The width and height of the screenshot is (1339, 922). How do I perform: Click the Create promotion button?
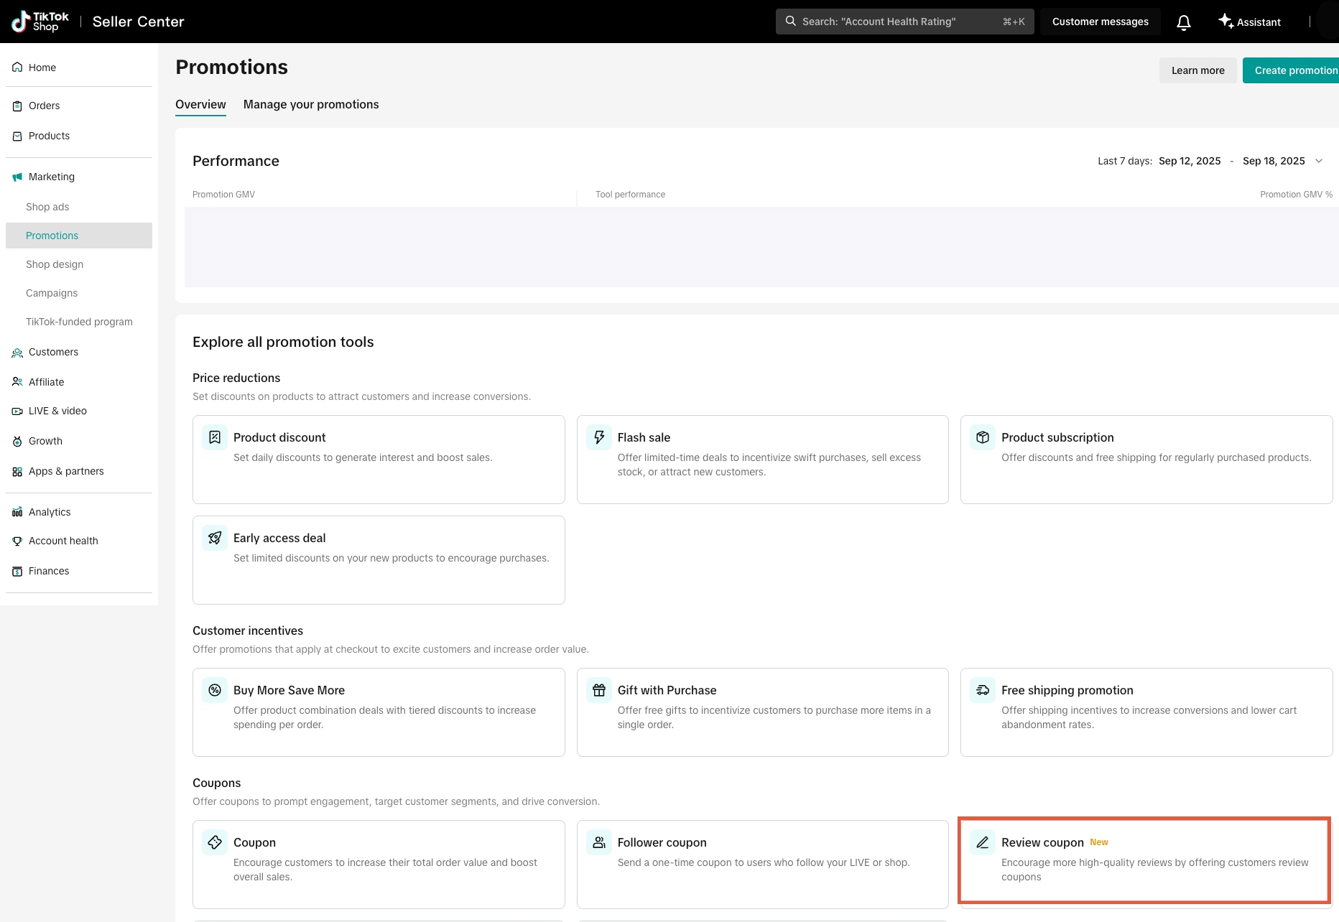[1294, 70]
